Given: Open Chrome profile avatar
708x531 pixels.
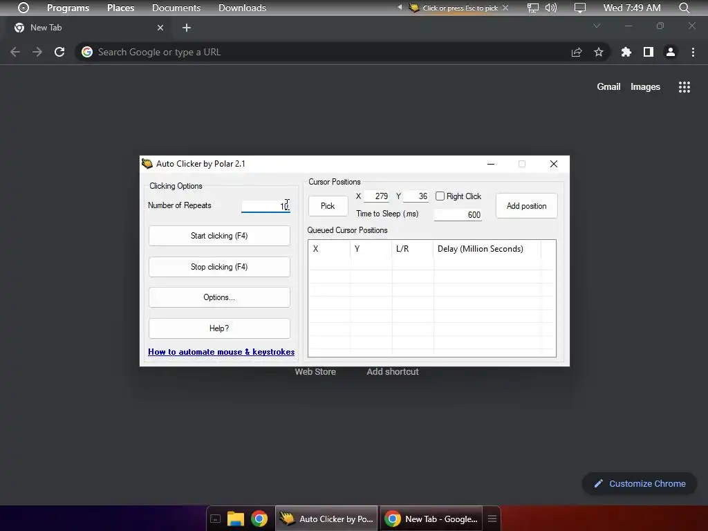Looking at the screenshot, I should [671, 52].
